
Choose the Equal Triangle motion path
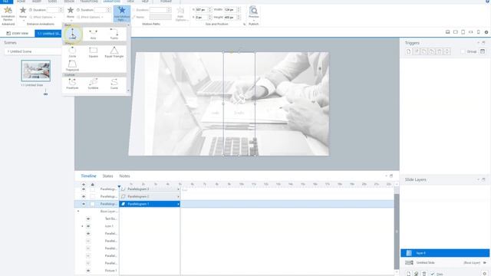tap(114, 52)
